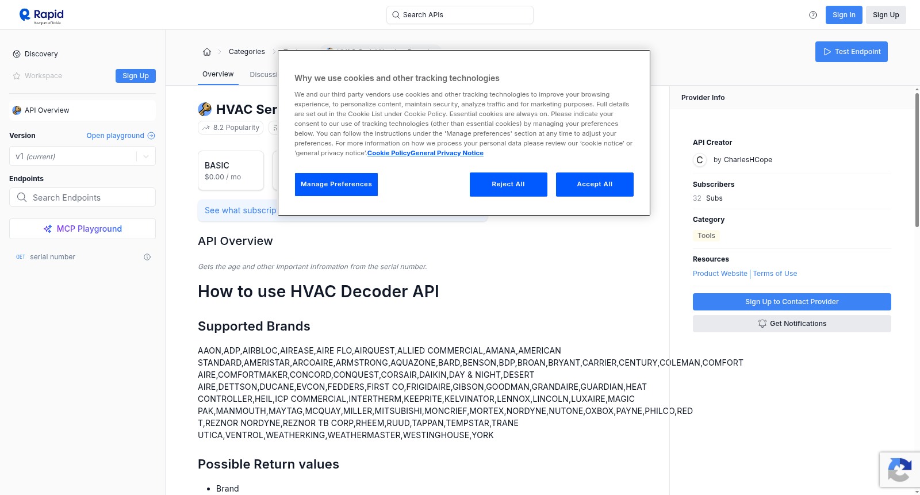Click the Open playground arrow icon
Viewport: 920px width, 495px height.
tap(151, 136)
